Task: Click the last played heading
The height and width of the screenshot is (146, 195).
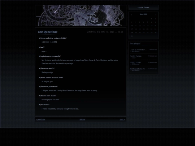Action: tap(135, 44)
